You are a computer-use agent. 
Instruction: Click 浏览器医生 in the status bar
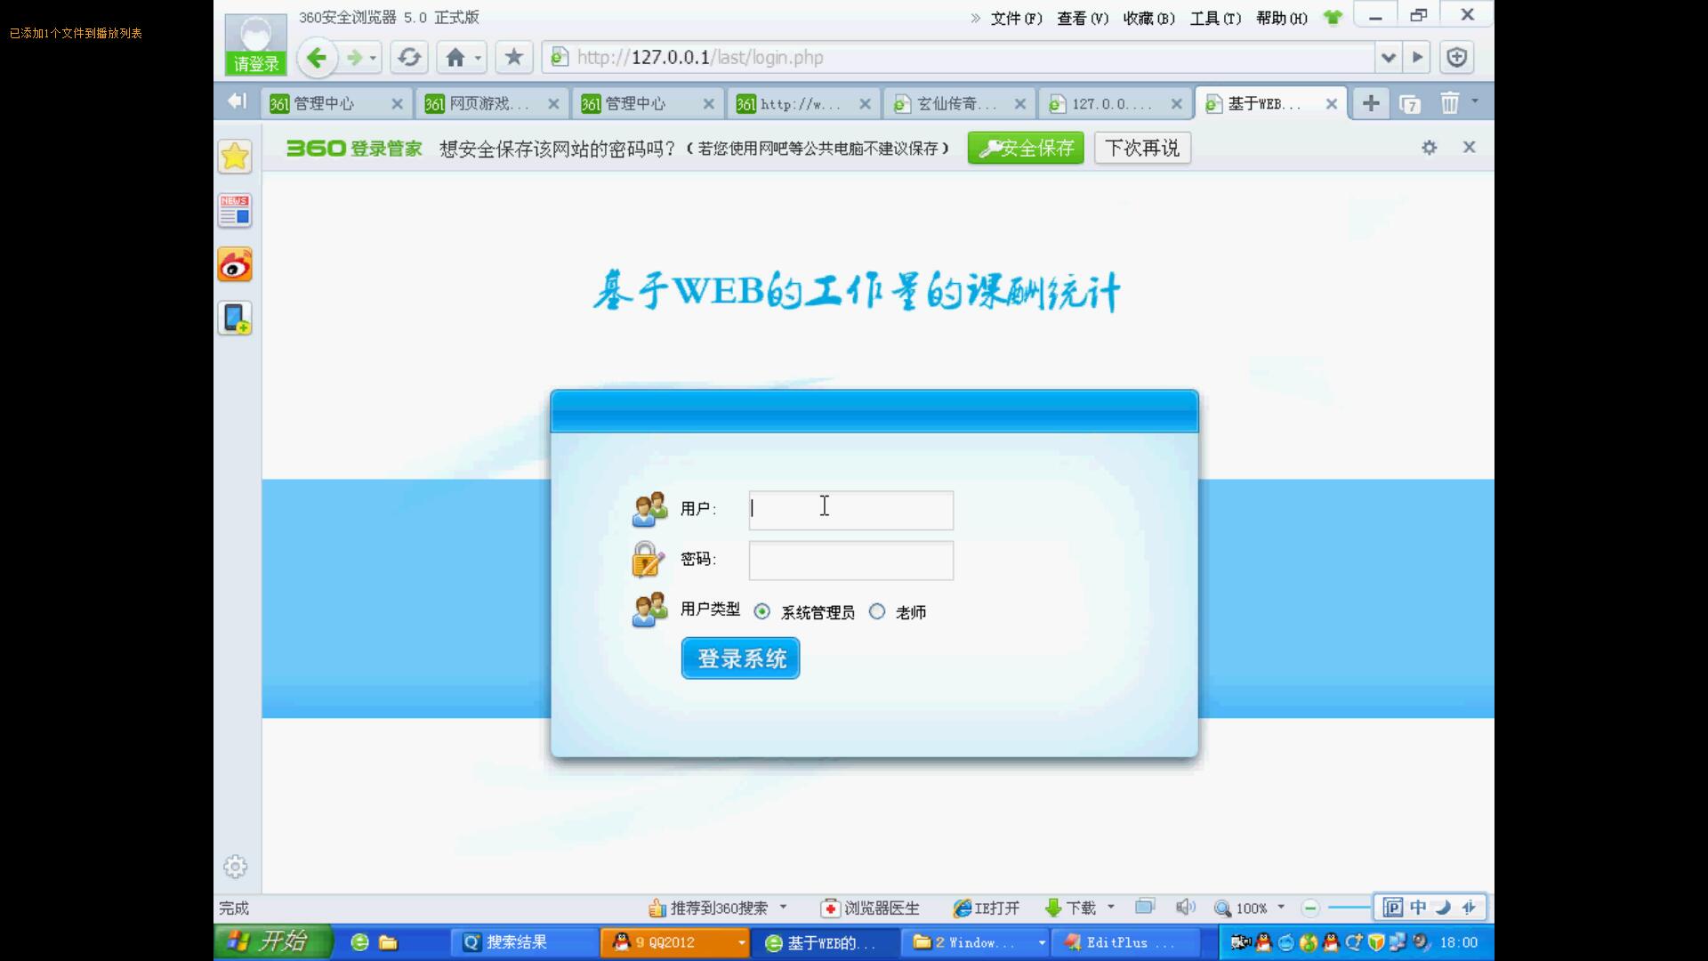871,909
